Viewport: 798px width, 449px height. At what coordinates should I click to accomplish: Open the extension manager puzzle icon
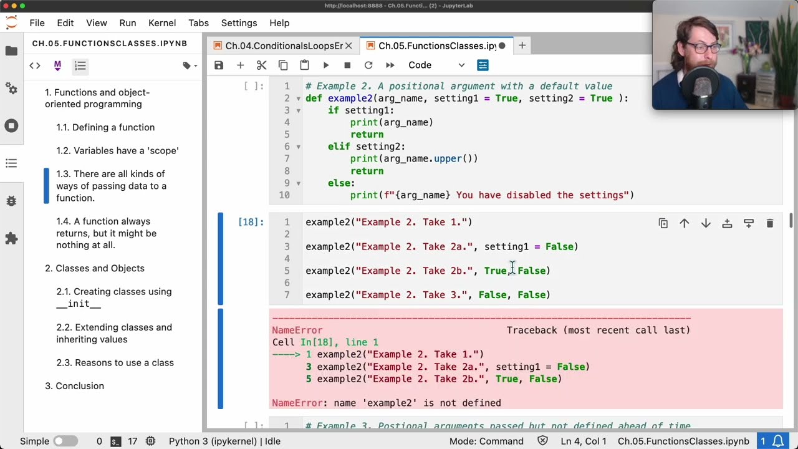11,238
